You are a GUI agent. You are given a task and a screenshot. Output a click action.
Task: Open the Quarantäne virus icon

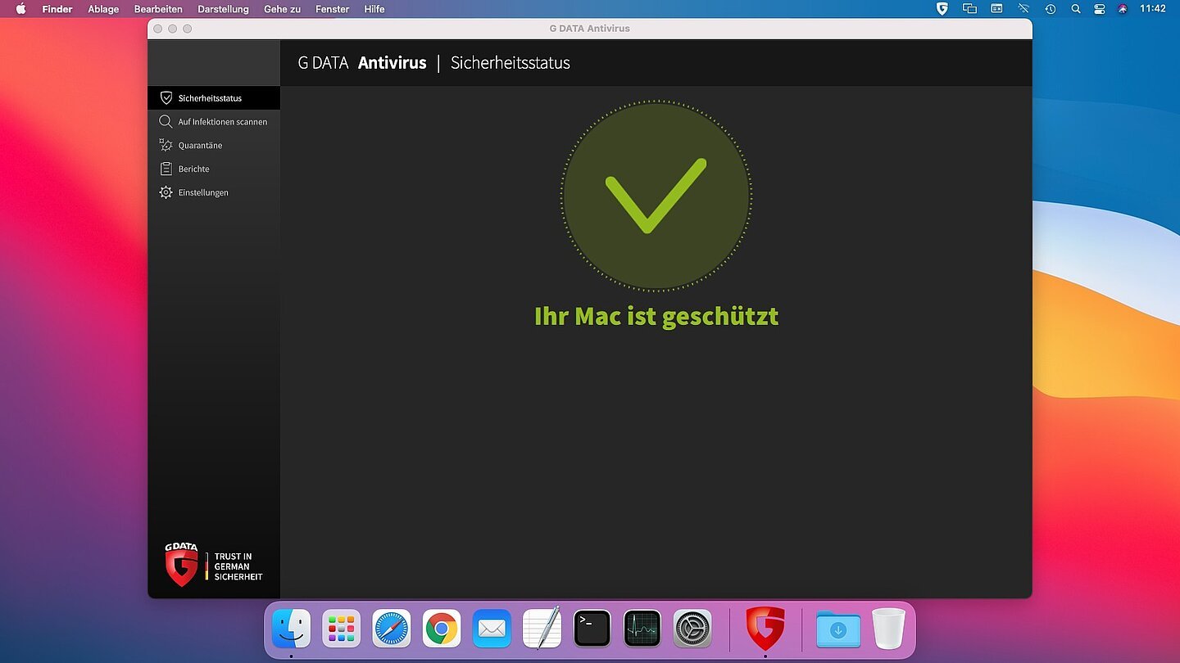pos(166,145)
